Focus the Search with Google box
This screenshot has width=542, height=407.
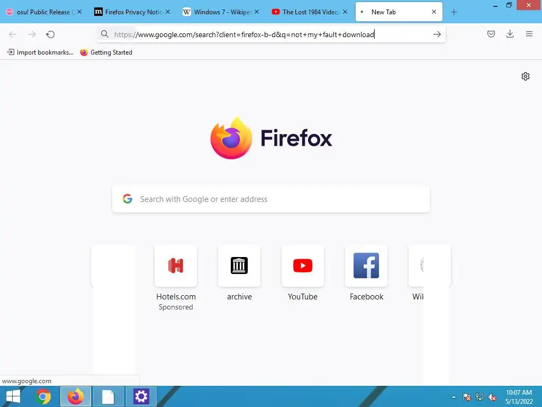(271, 199)
